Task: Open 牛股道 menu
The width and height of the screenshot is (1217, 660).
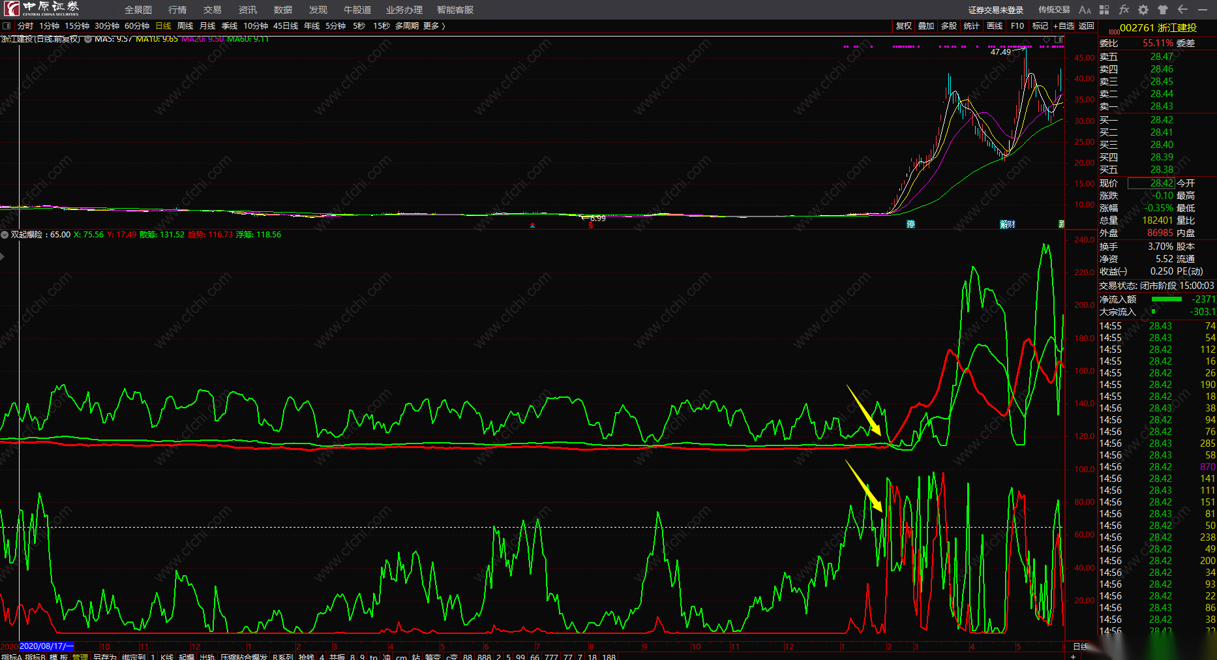Action: point(357,10)
